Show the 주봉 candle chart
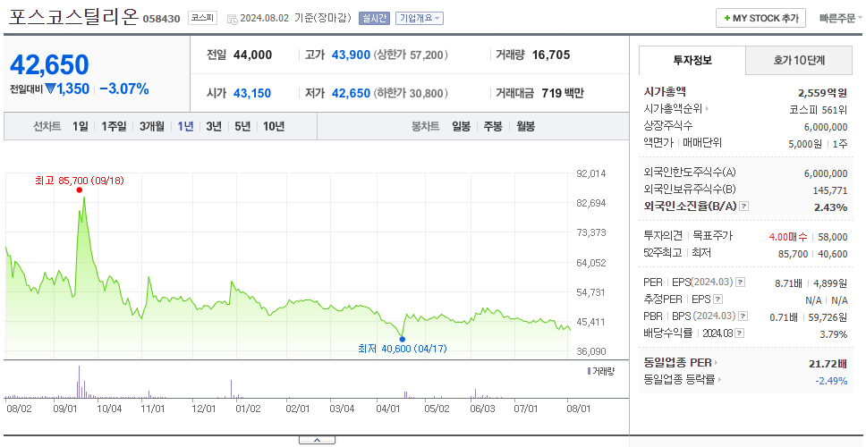Image resolution: width=866 pixels, height=447 pixels. (x=493, y=126)
